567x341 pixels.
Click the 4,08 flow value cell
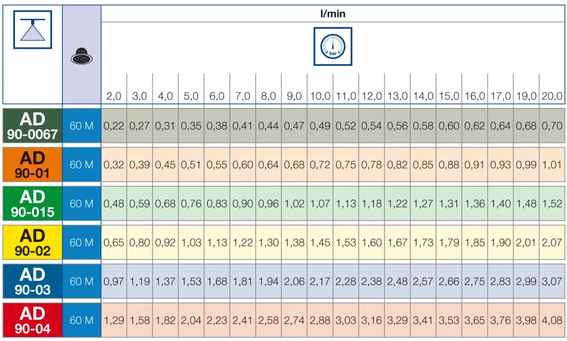pos(552,320)
